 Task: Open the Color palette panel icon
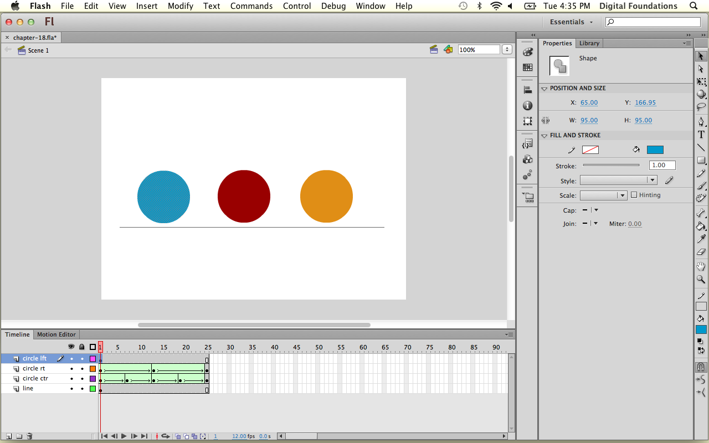click(x=527, y=52)
